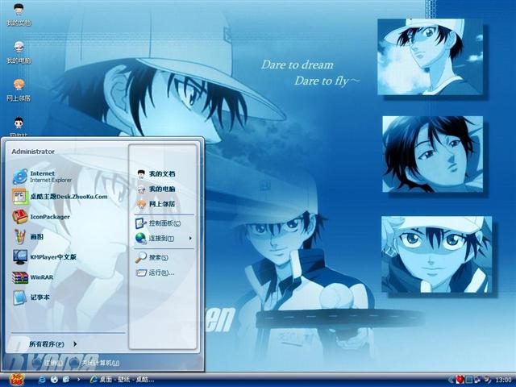The image size is (516, 387).
Task: Open 网上邻居 desktop icon
Action: point(19,90)
